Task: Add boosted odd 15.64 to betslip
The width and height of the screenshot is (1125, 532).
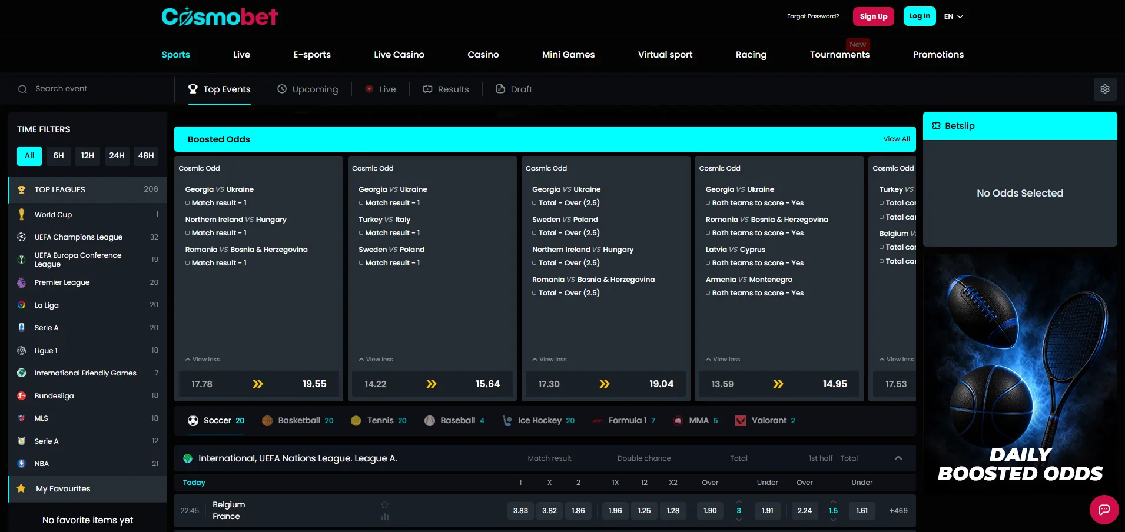Action: click(488, 384)
